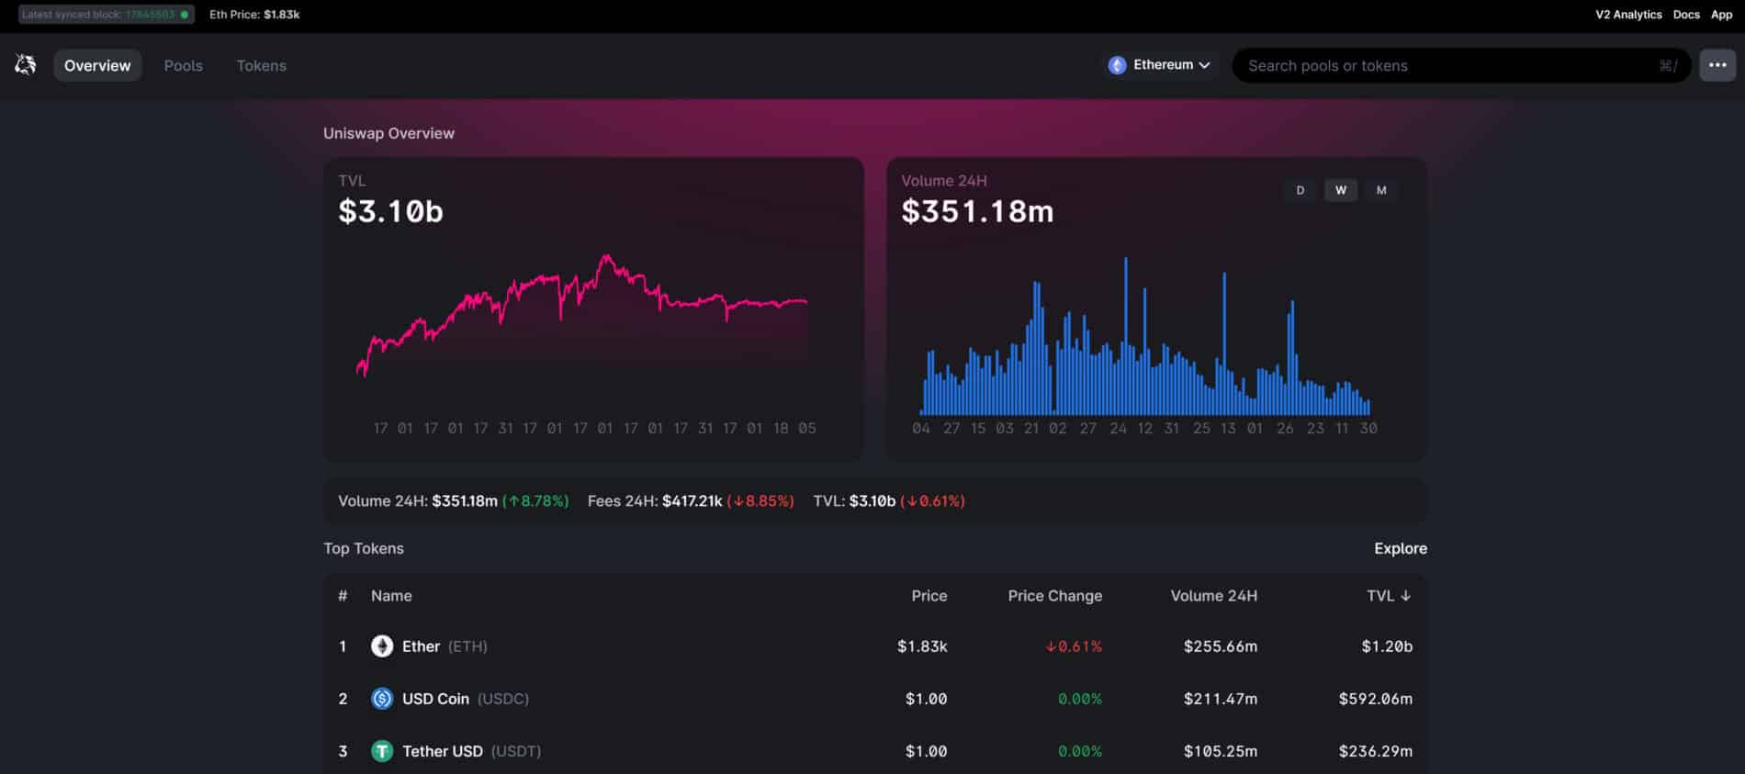Click the TVL descending sort arrow
This screenshot has width=1745, height=774.
coord(1406,596)
